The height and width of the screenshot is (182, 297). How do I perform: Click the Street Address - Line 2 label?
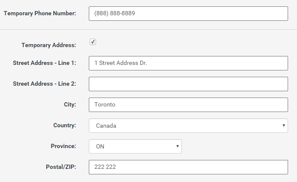[44, 84]
